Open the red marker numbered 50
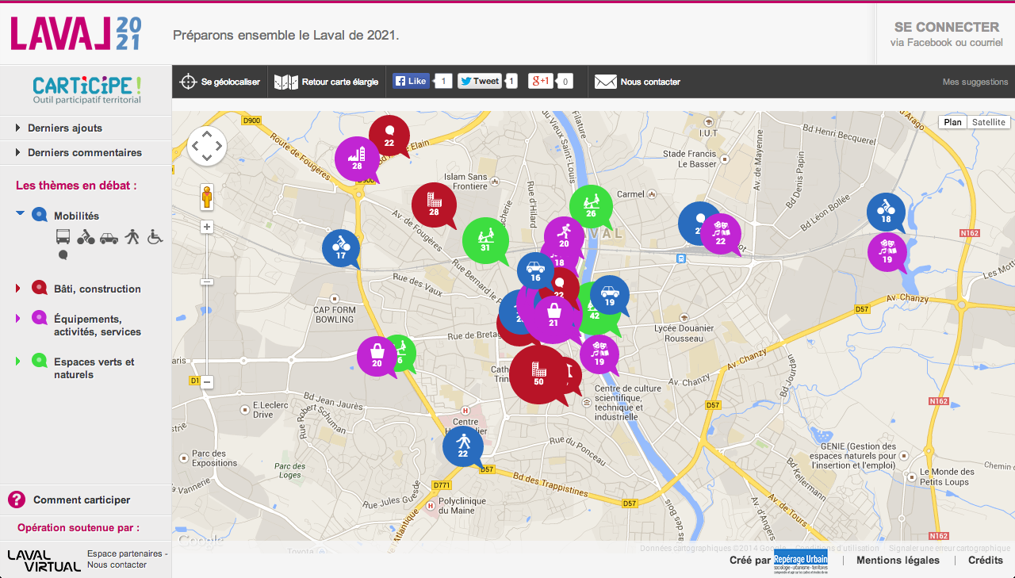Viewport: 1015px width, 578px height. (538, 373)
